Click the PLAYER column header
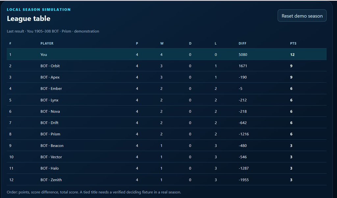Screen dimensions: 337x198 coord(47,43)
